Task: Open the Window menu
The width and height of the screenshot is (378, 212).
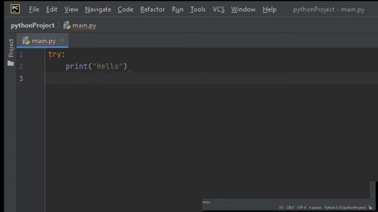Action: pos(243,9)
